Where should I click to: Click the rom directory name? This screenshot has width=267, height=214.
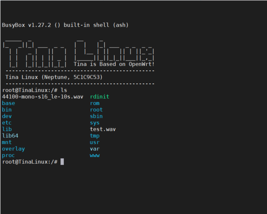click(94, 103)
